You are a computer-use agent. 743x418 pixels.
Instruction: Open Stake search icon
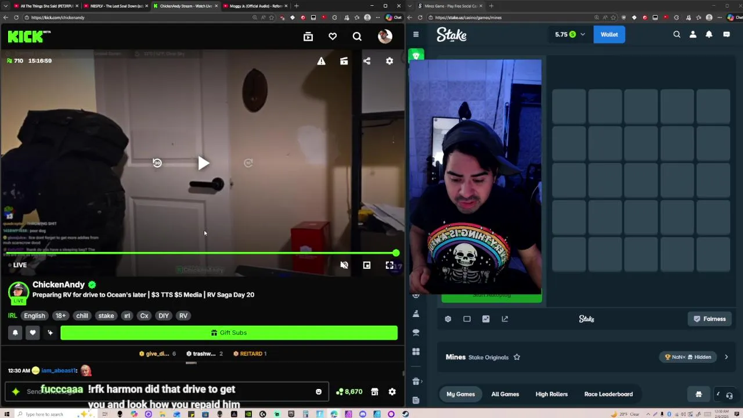(677, 35)
